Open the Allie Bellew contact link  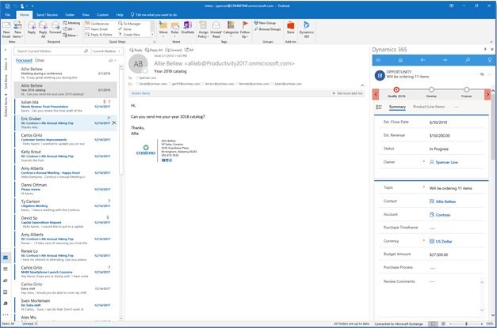446,202
